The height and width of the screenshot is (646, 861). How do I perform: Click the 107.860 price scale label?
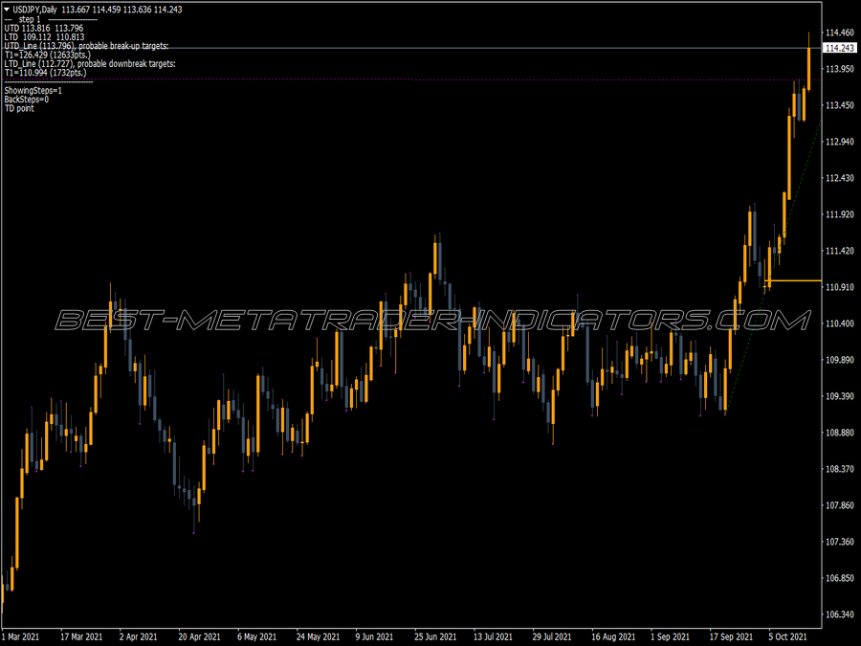point(840,505)
